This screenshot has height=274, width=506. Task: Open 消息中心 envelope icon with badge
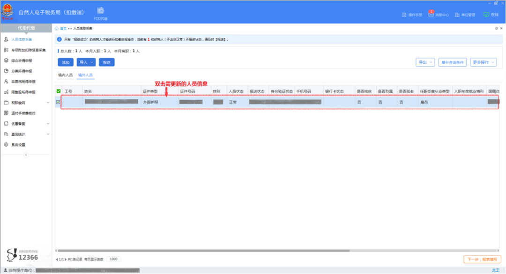pyautogui.click(x=431, y=14)
